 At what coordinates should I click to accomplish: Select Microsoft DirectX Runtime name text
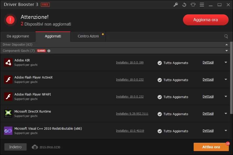pos(33,111)
